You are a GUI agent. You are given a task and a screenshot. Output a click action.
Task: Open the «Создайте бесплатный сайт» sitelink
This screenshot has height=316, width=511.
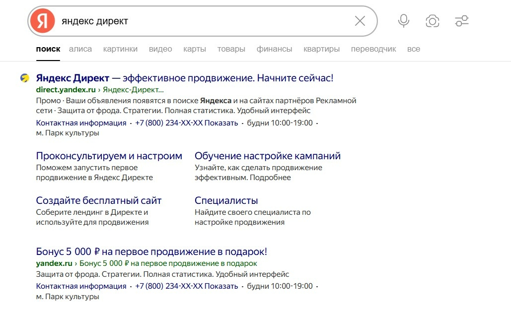click(x=98, y=200)
